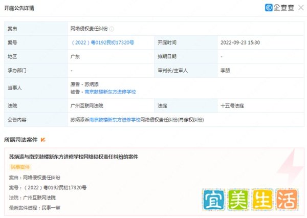Viewport: 307px width, 218px height.
Task: Click the 开庭公告详情 title text
Action: [19, 8]
